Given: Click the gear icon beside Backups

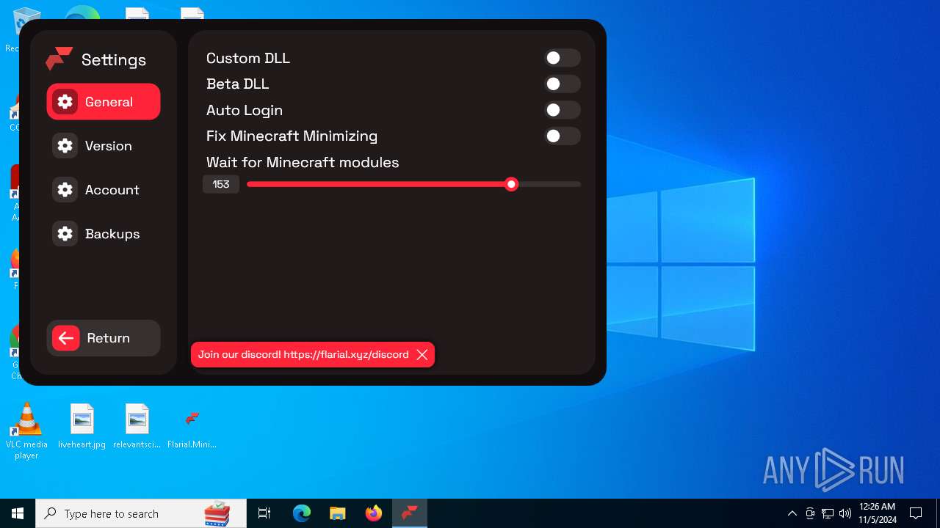Looking at the screenshot, I should [x=65, y=234].
